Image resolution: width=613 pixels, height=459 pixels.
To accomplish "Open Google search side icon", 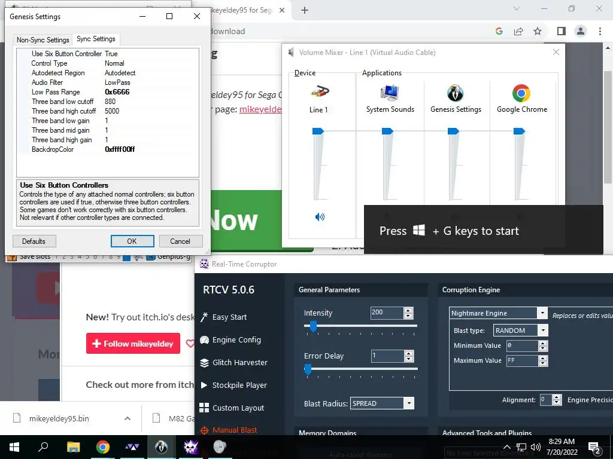I will tap(499, 31).
